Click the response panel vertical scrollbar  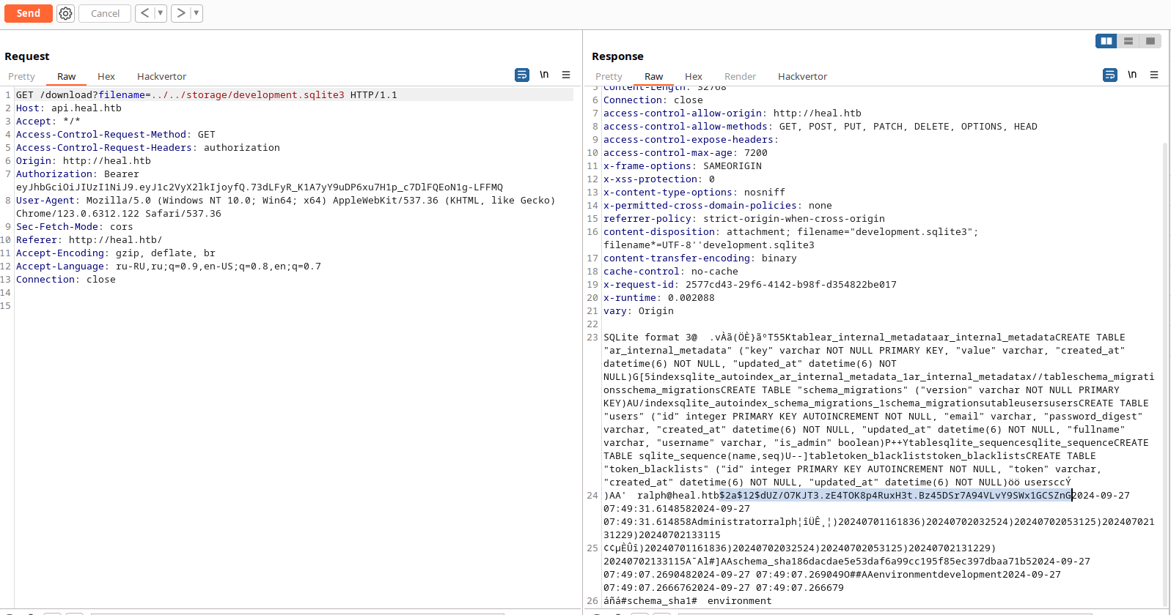(1166, 373)
